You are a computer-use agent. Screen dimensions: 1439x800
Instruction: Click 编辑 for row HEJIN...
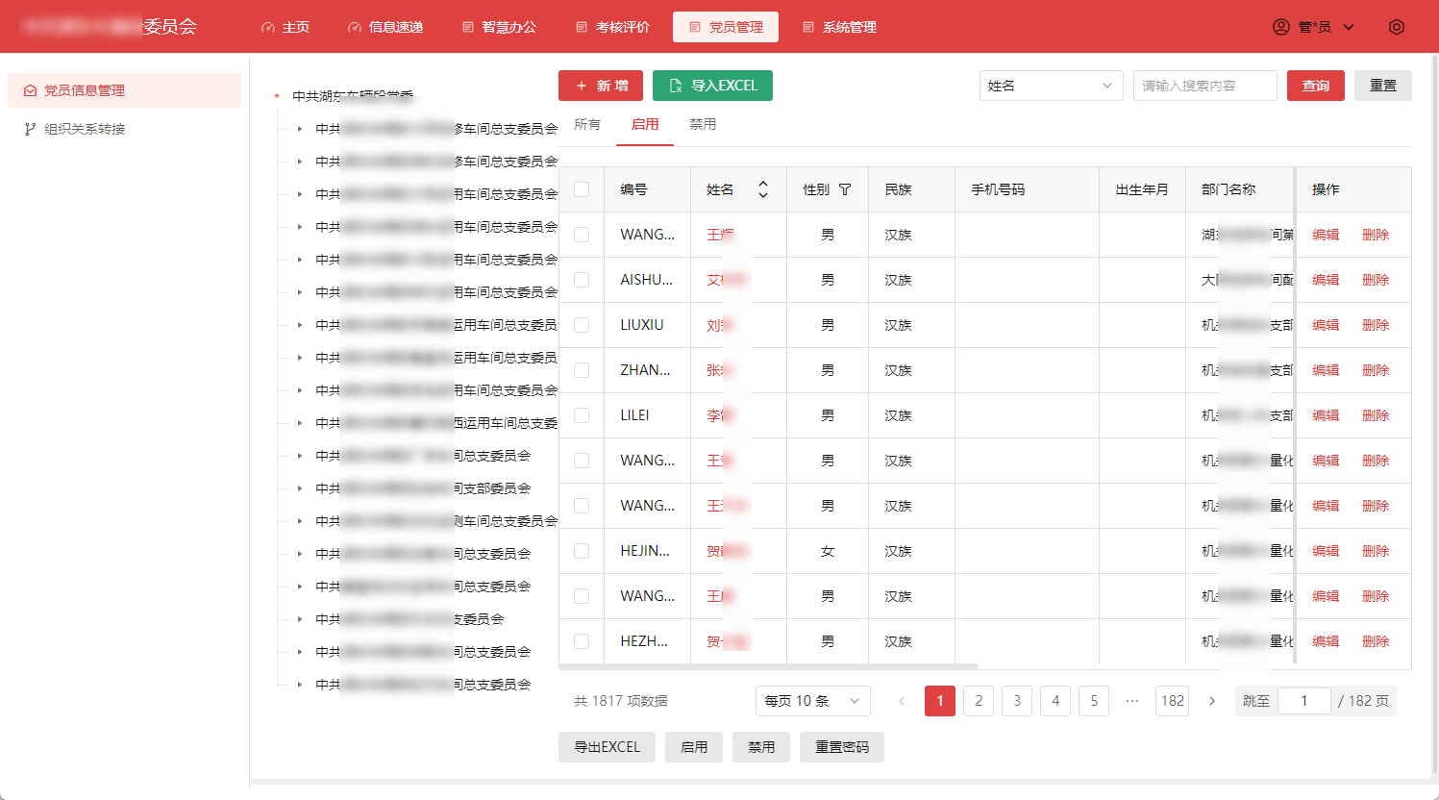click(1326, 551)
